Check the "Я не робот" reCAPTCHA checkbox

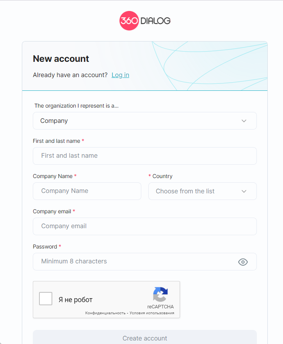pos(46,299)
